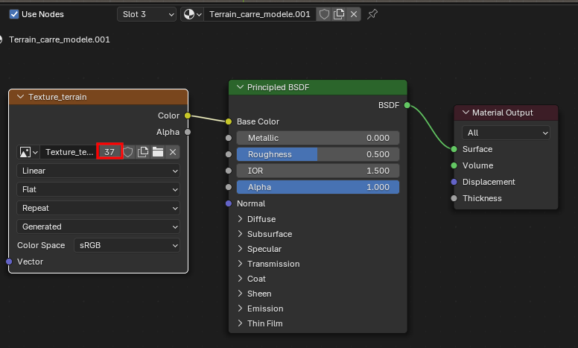Open image file with folder icon
This screenshot has height=348, width=578.
158,152
